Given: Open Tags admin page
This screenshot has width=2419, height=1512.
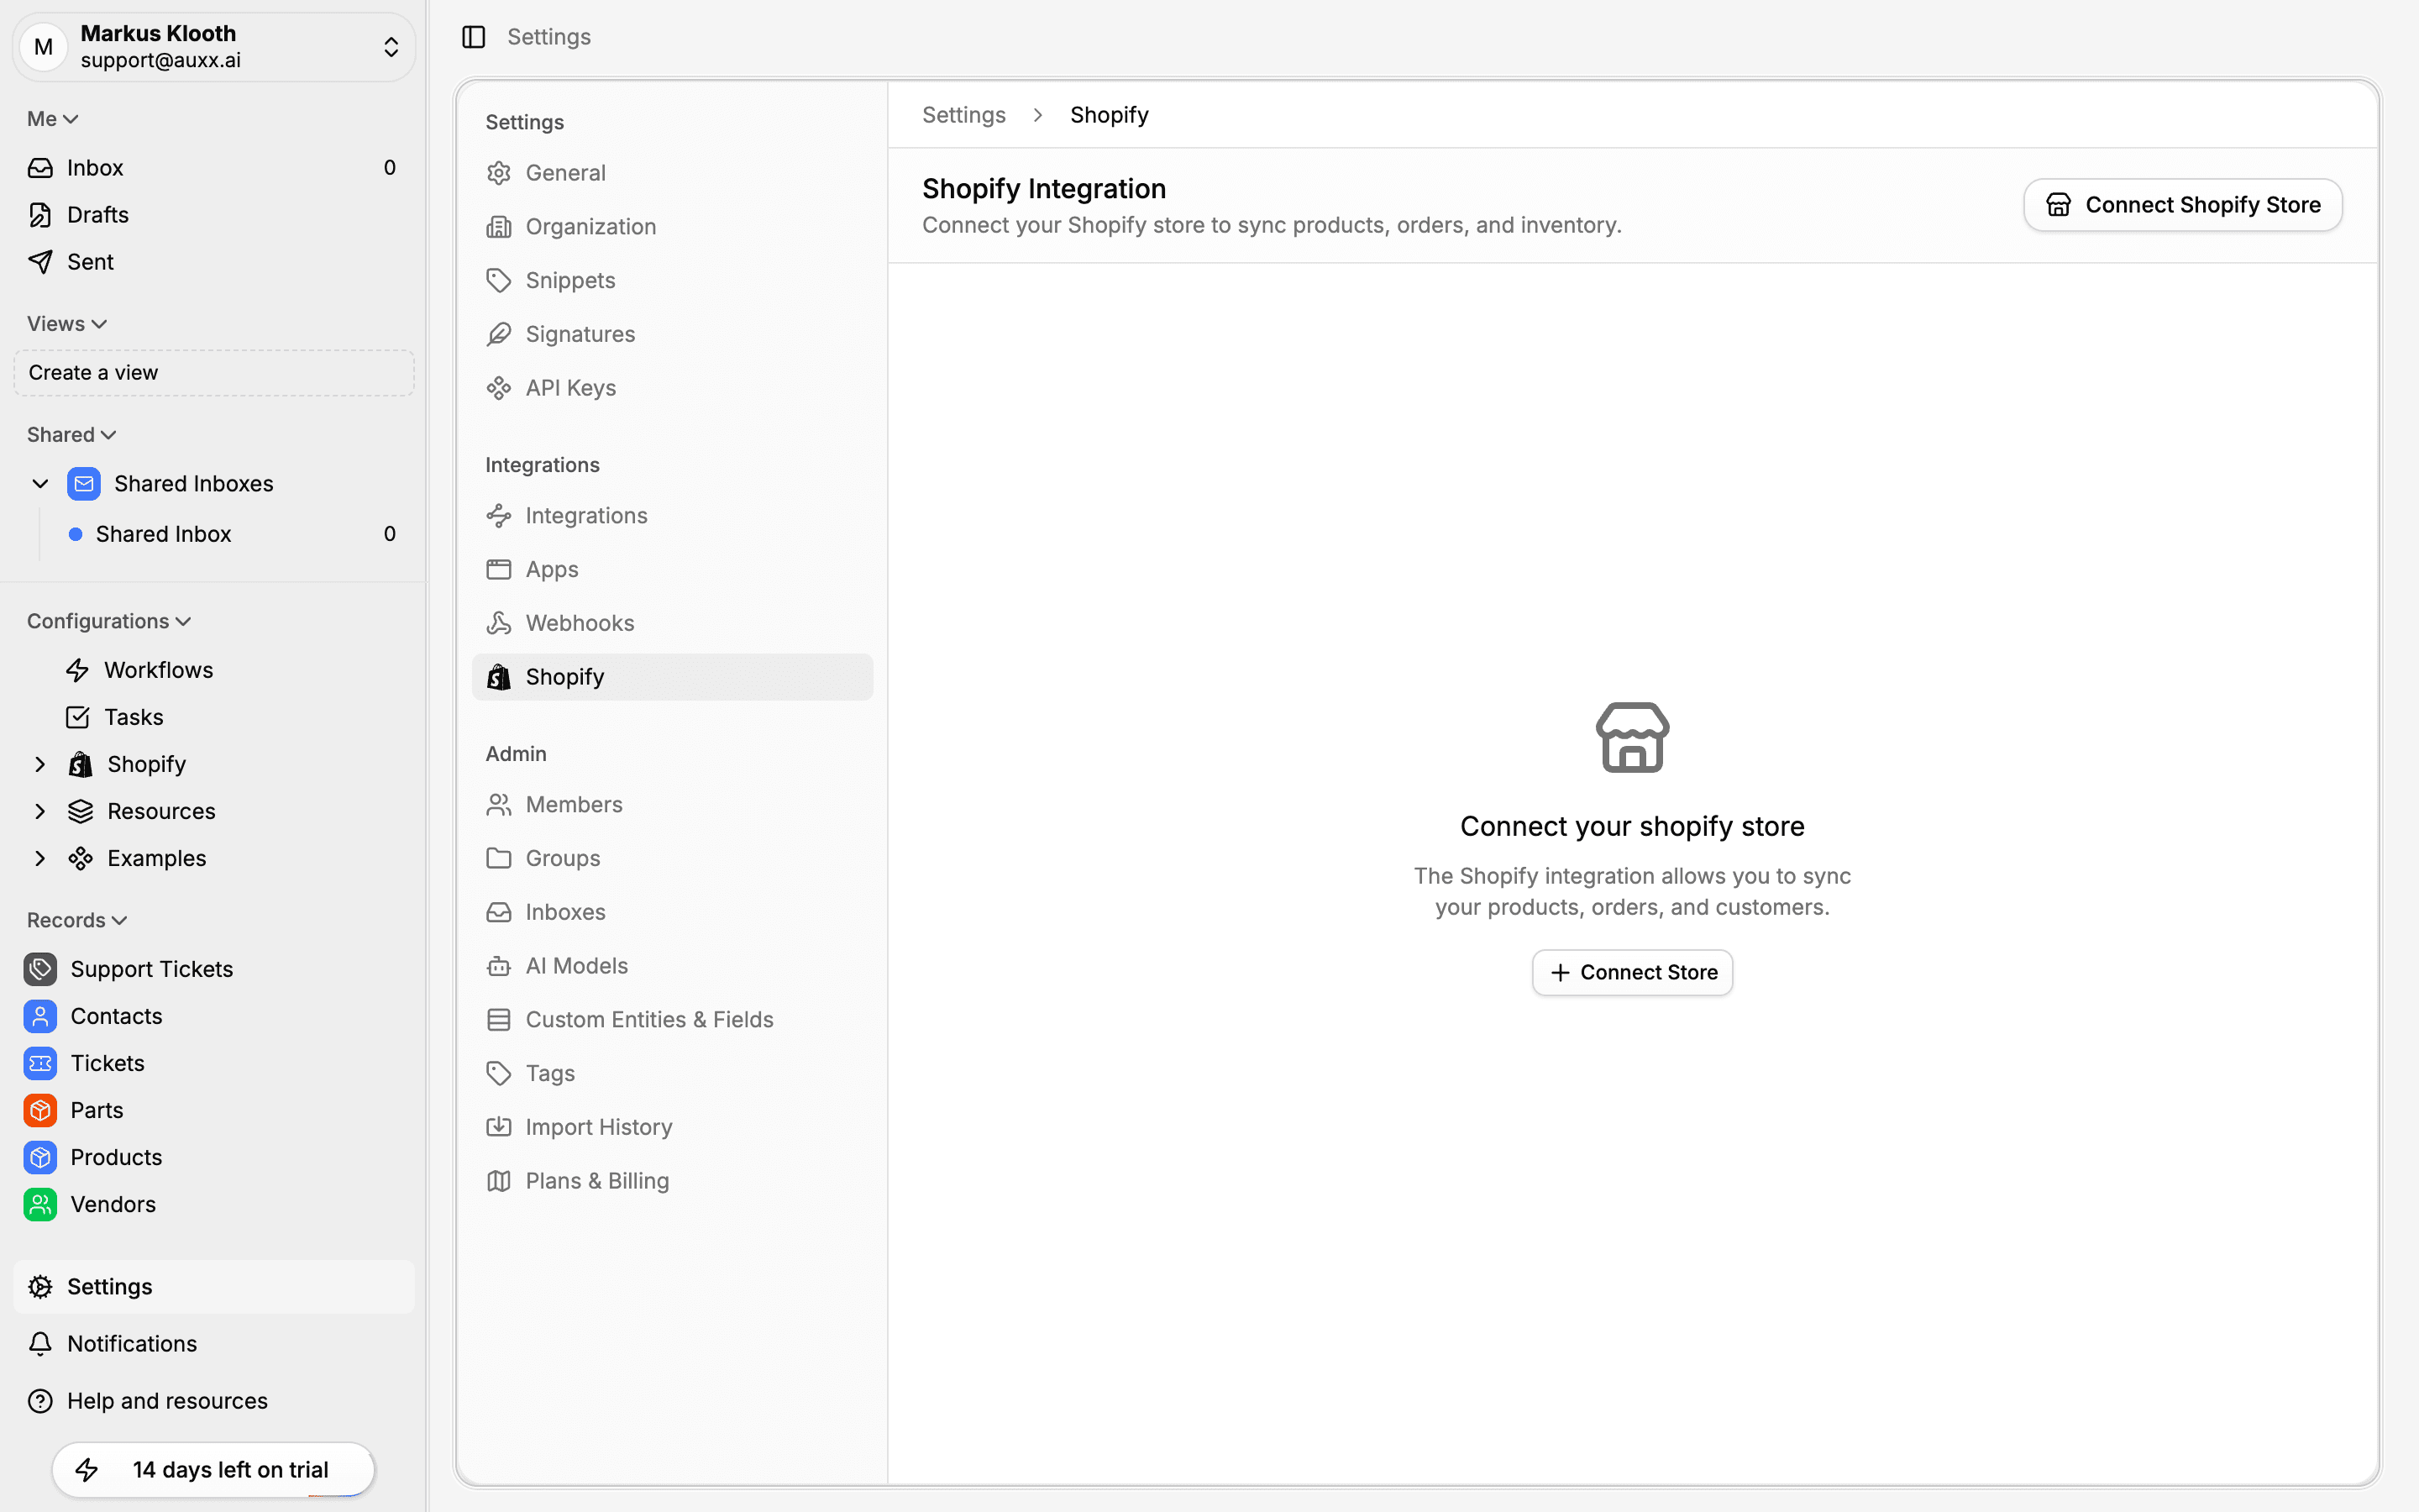Looking at the screenshot, I should tap(672, 1074).
